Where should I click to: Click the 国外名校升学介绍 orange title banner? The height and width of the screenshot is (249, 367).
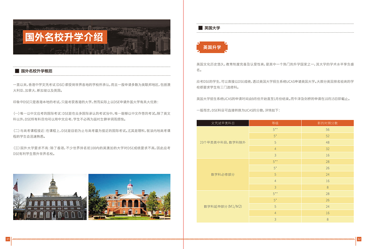[x=65, y=38]
